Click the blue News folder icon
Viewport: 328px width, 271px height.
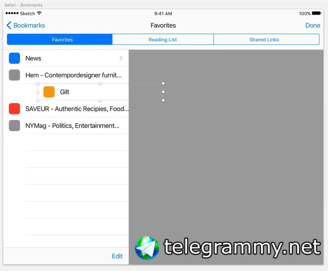[15, 58]
